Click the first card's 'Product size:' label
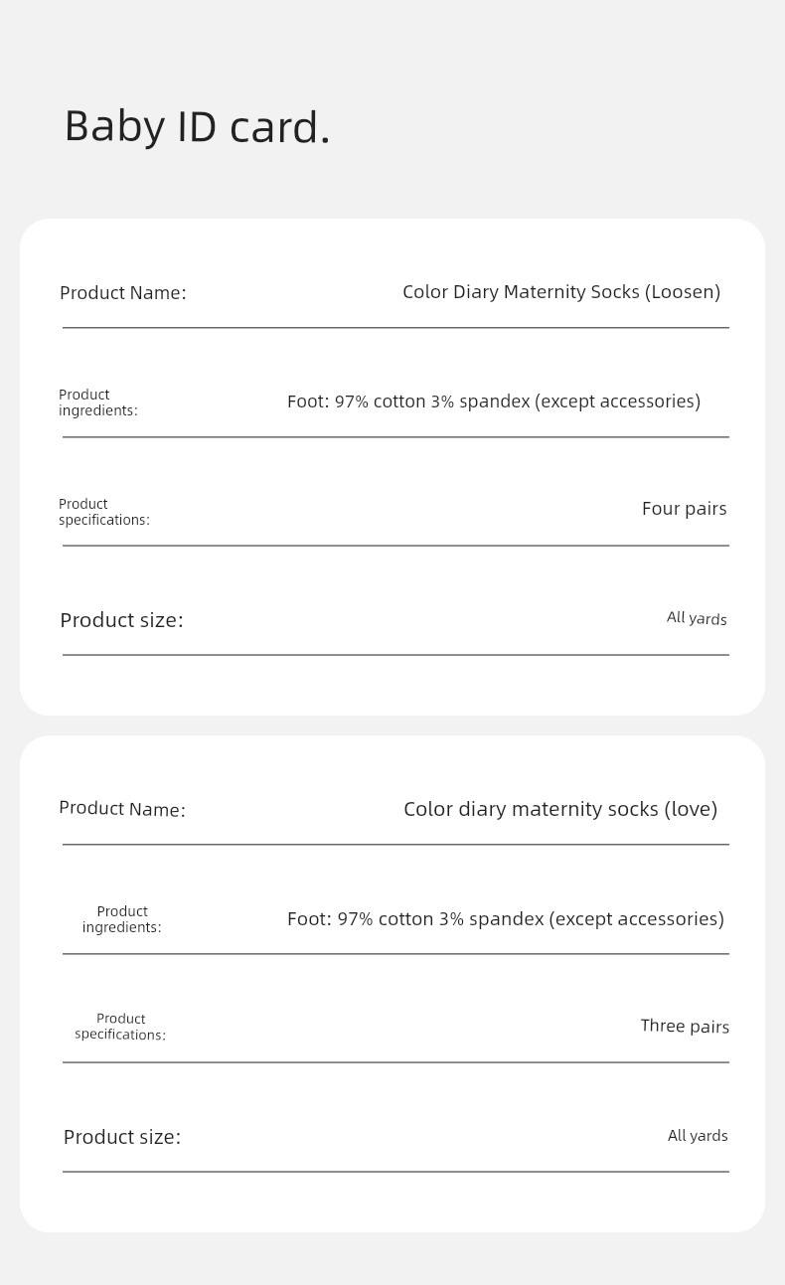This screenshot has height=1285, width=785. 121,620
